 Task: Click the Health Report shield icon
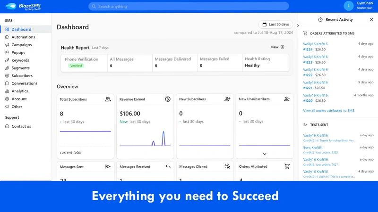[x=283, y=47]
